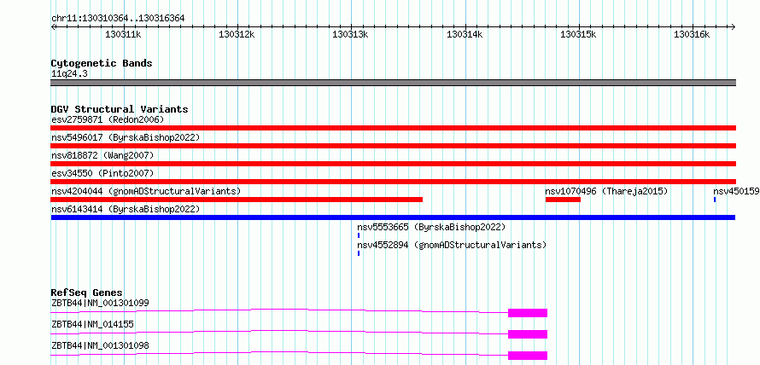The height and width of the screenshot is (365, 760).
Task: Open the ZBTB44|NM_014155 transcript label
Action: coord(92,324)
